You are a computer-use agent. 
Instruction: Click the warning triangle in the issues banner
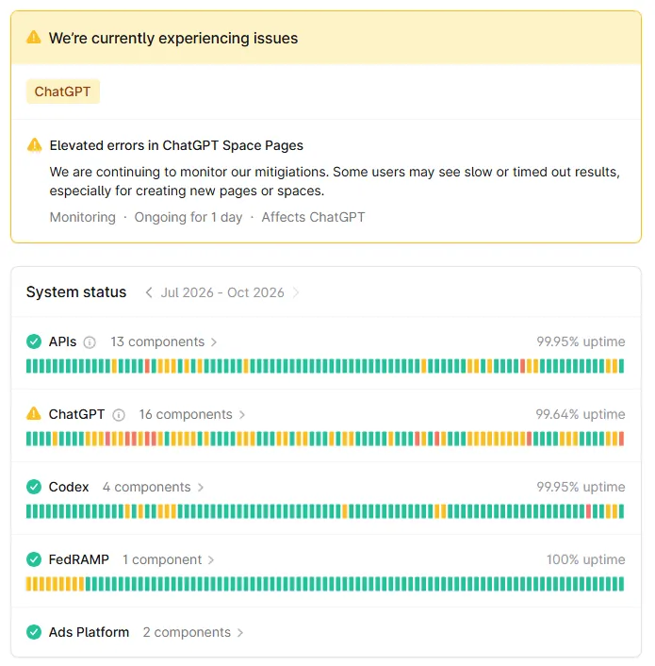click(34, 38)
